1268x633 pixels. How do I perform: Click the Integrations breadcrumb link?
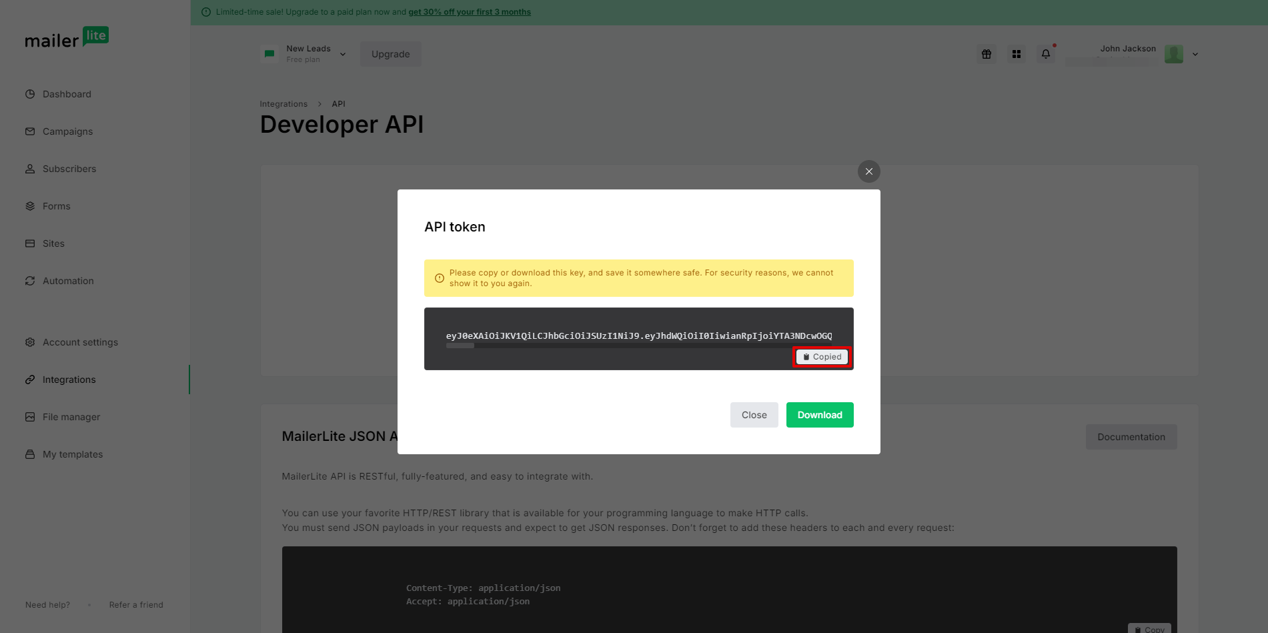point(283,104)
